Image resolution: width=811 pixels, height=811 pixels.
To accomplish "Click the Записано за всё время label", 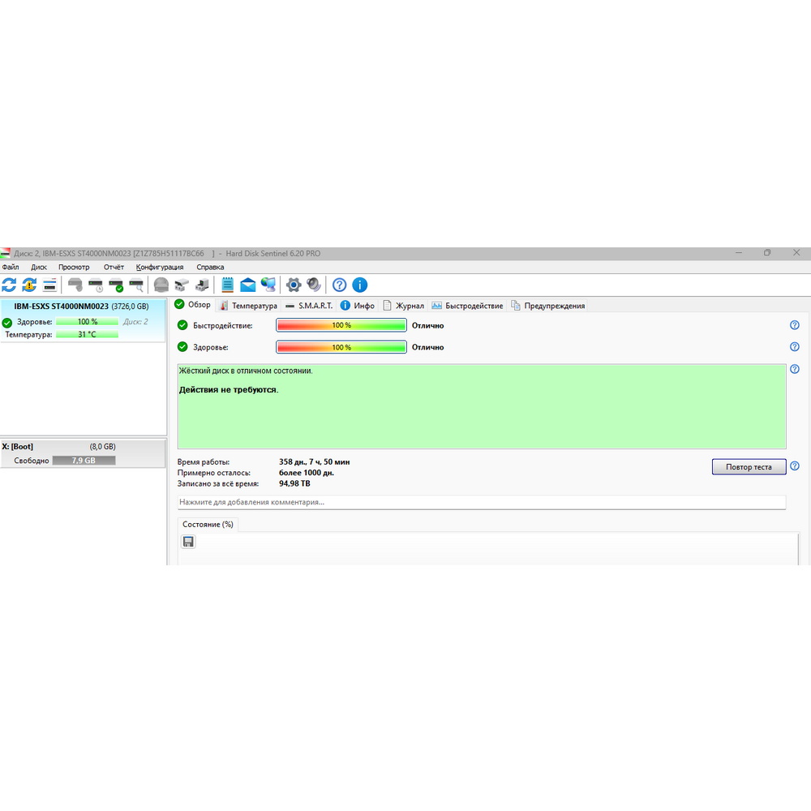I will [x=217, y=483].
